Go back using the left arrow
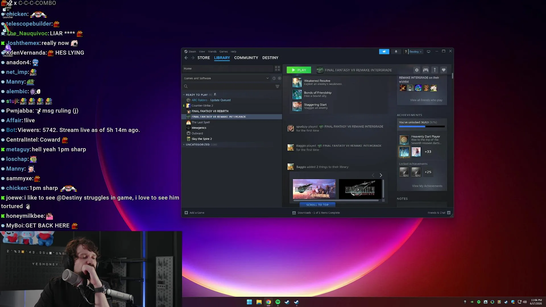This screenshot has height=307, width=546. pos(186,58)
